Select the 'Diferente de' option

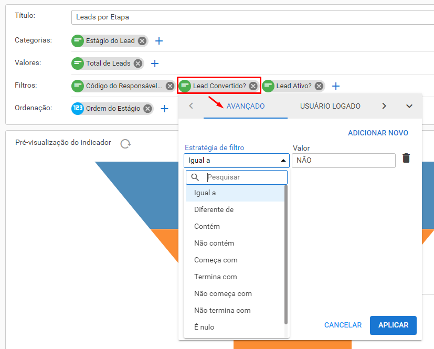click(x=235, y=210)
